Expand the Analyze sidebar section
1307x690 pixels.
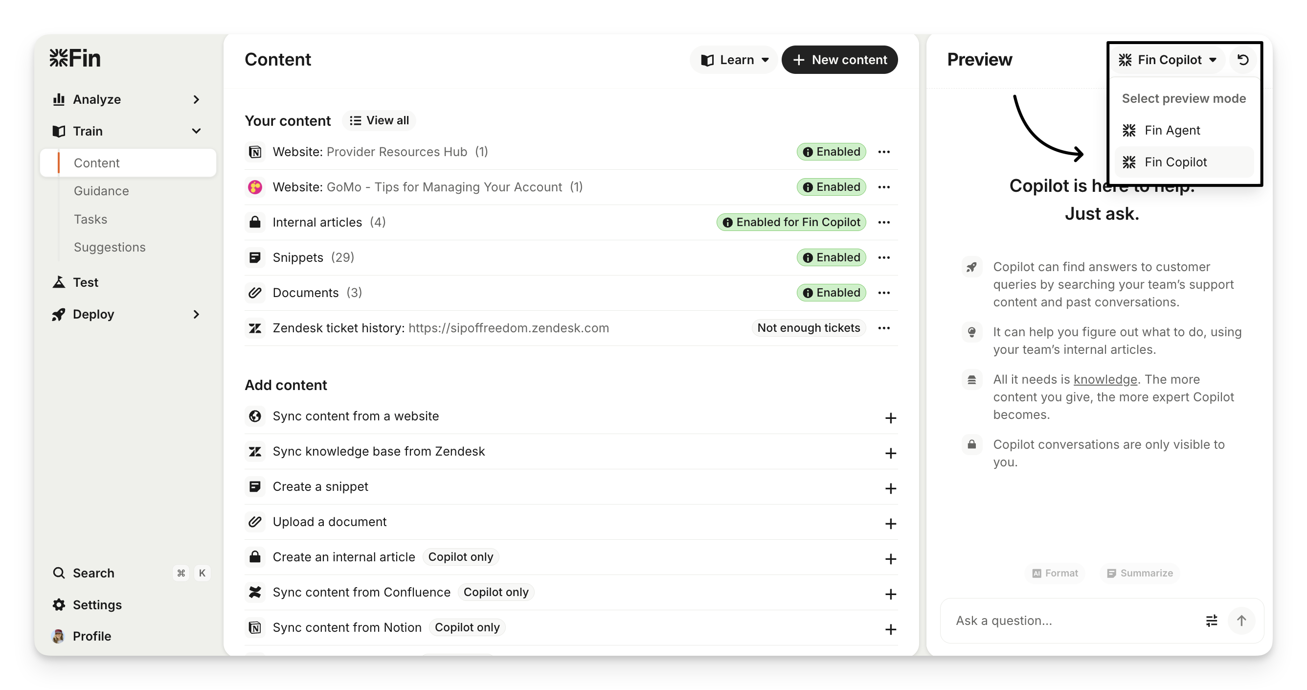196,99
